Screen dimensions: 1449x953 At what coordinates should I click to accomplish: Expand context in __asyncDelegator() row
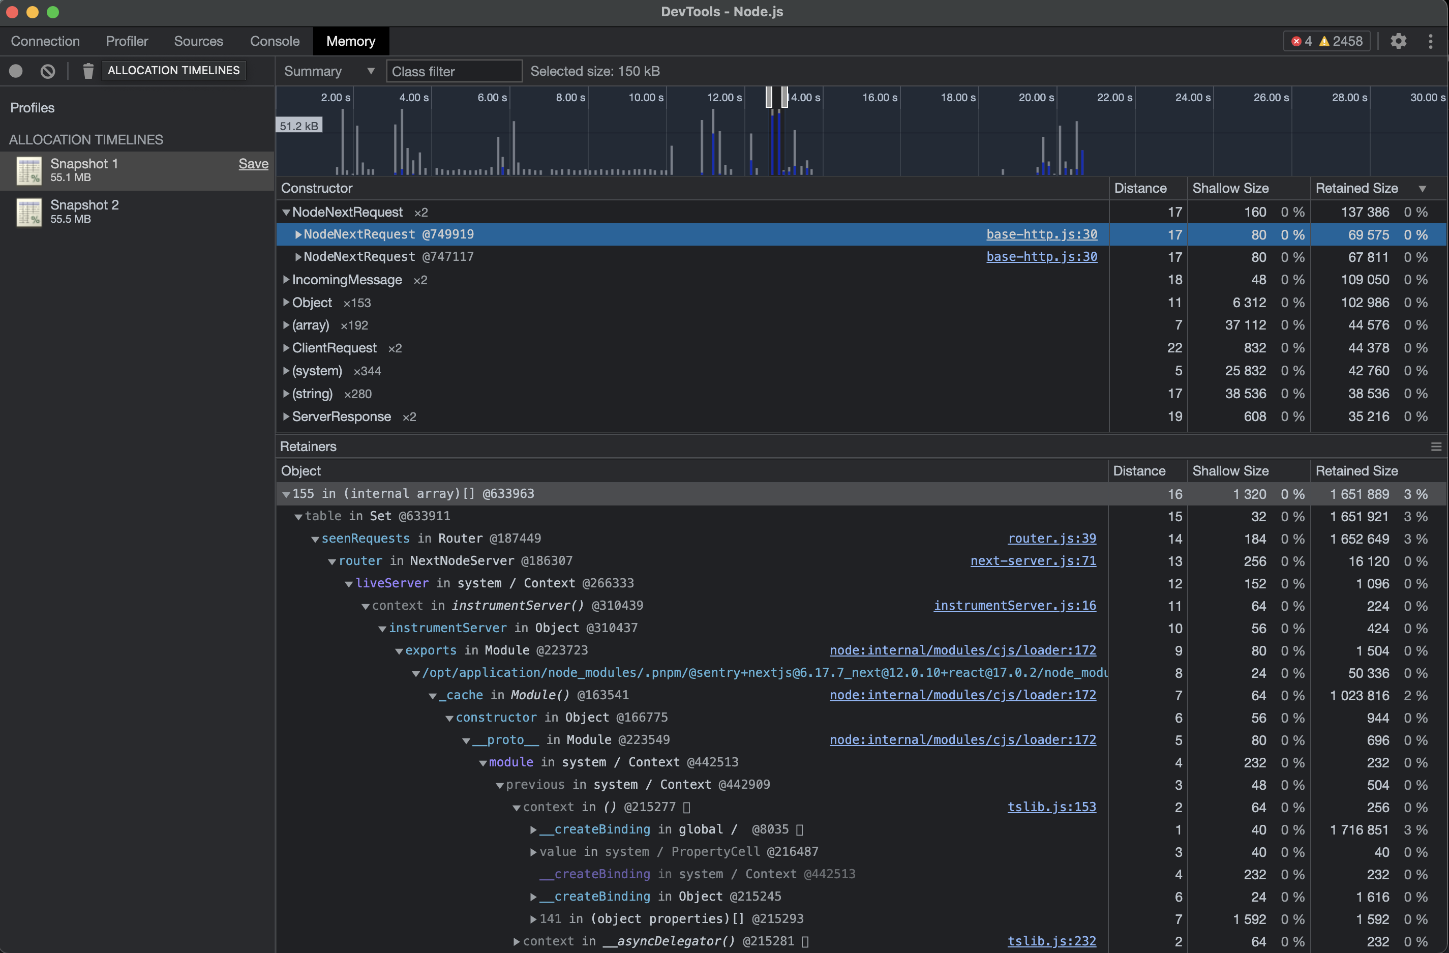tap(516, 942)
